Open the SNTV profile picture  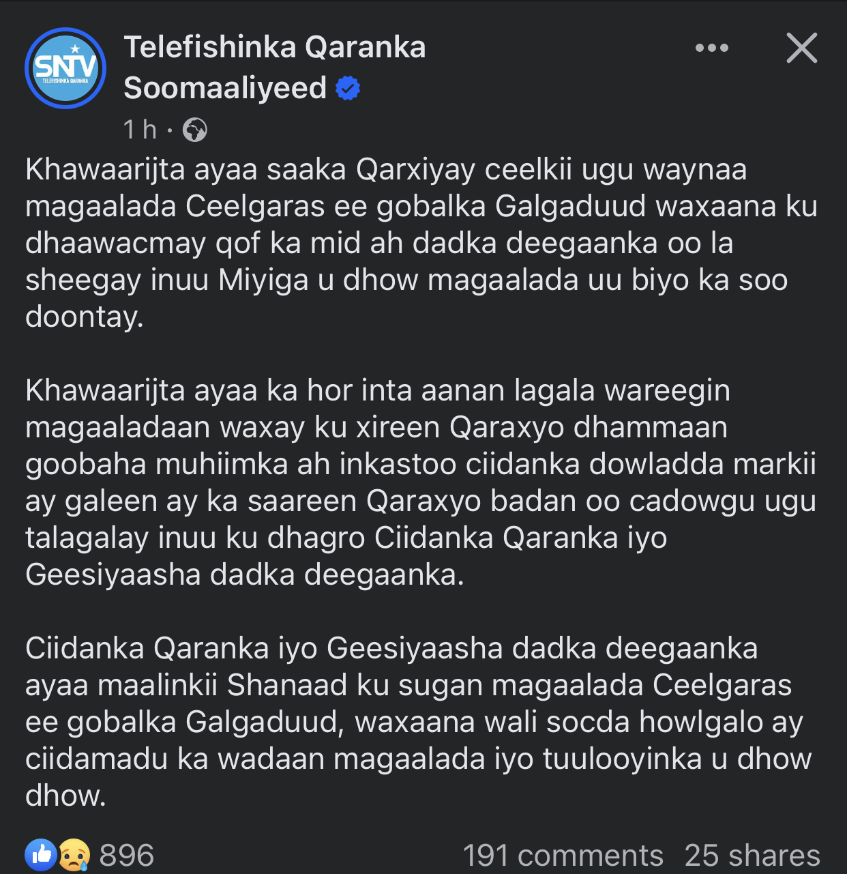(65, 68)
